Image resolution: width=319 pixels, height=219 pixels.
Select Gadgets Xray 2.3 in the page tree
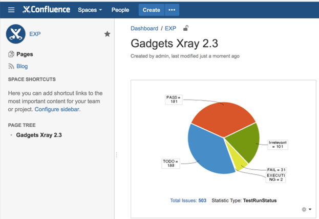click(x=39, y=135)
